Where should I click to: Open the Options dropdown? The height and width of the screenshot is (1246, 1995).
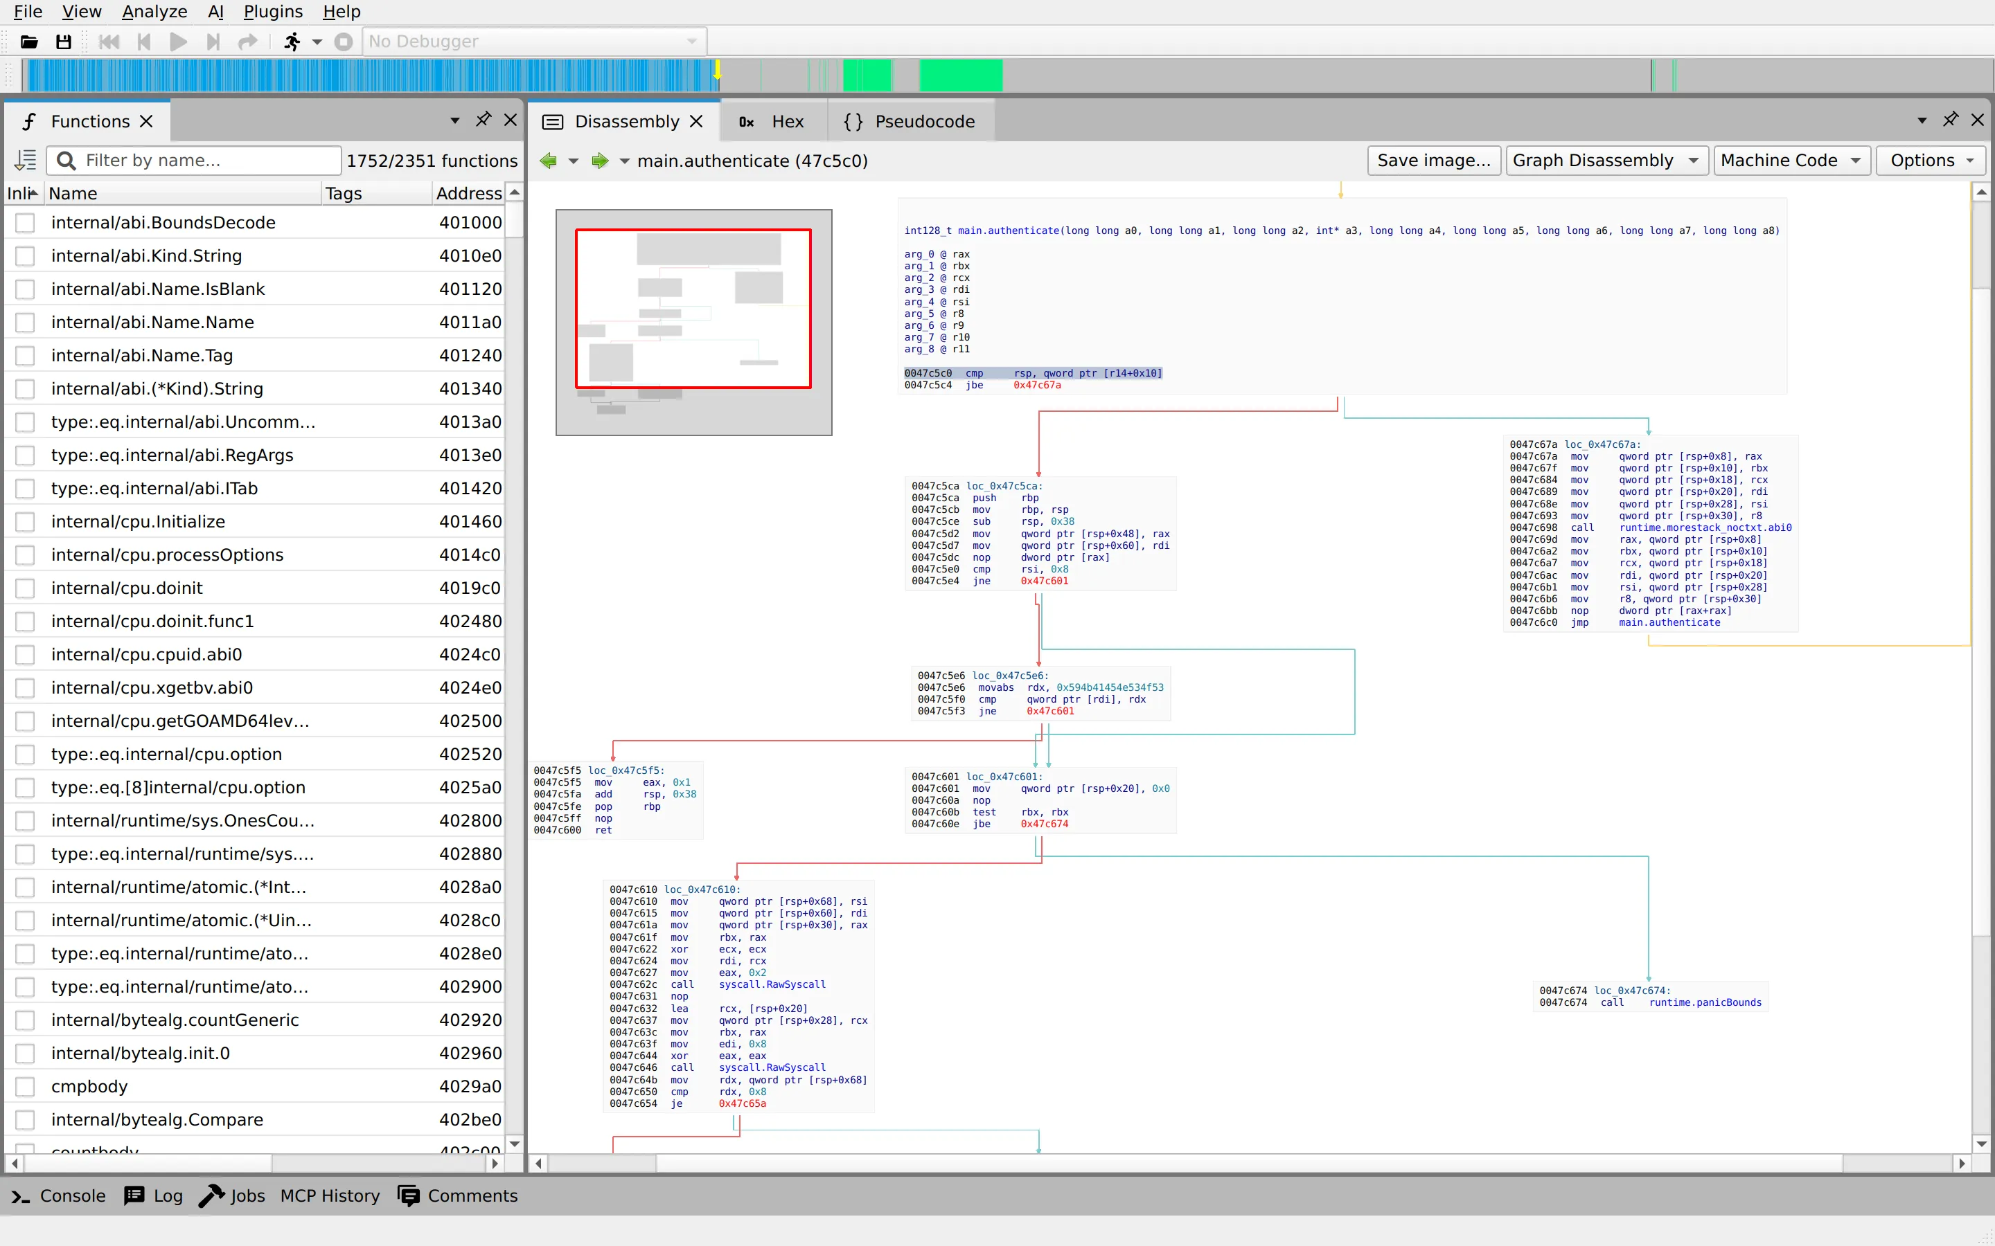pyautogui.click(x=1931, y=161)
